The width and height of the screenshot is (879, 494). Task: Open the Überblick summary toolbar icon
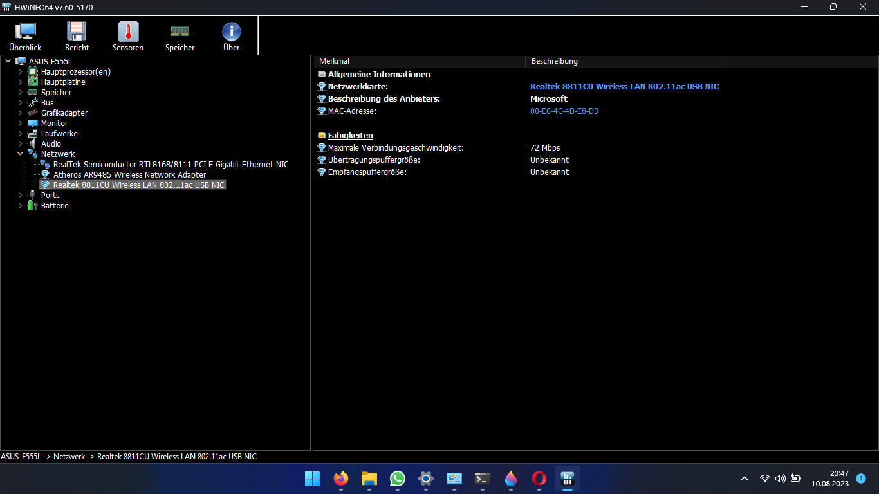(x=25, y=37)
